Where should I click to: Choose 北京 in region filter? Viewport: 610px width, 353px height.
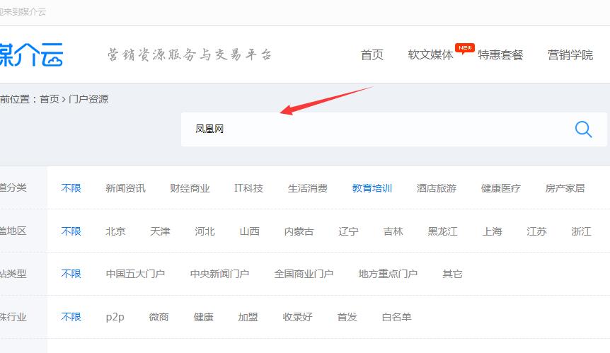click(115, 231)
